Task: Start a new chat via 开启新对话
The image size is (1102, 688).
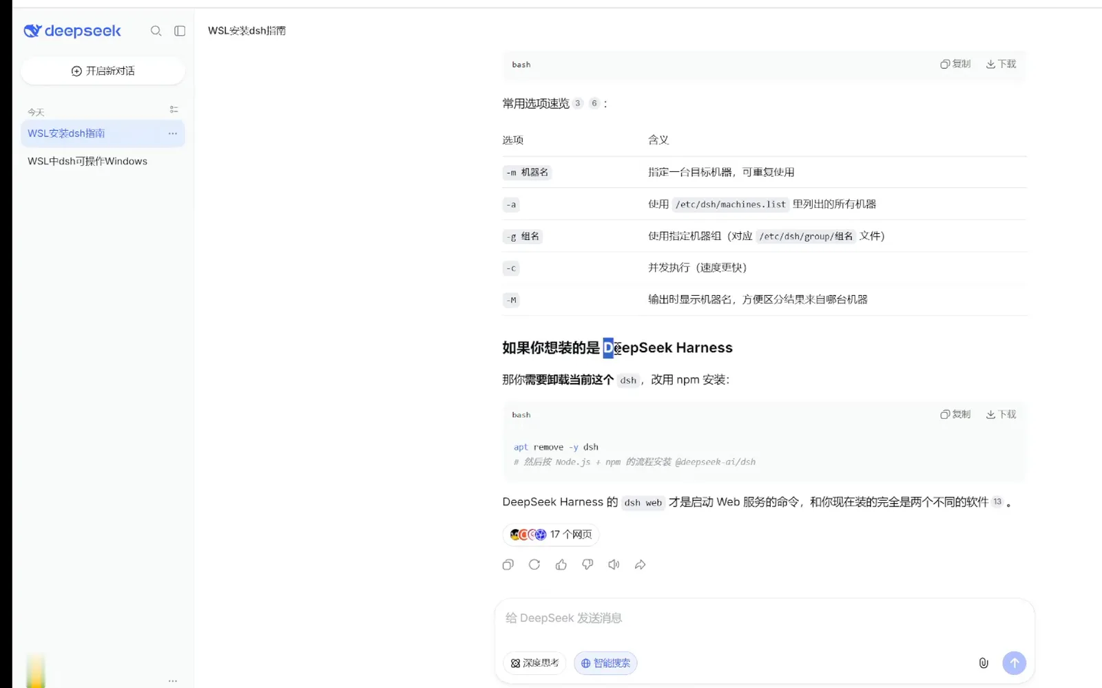Action: tap(103, 71)
